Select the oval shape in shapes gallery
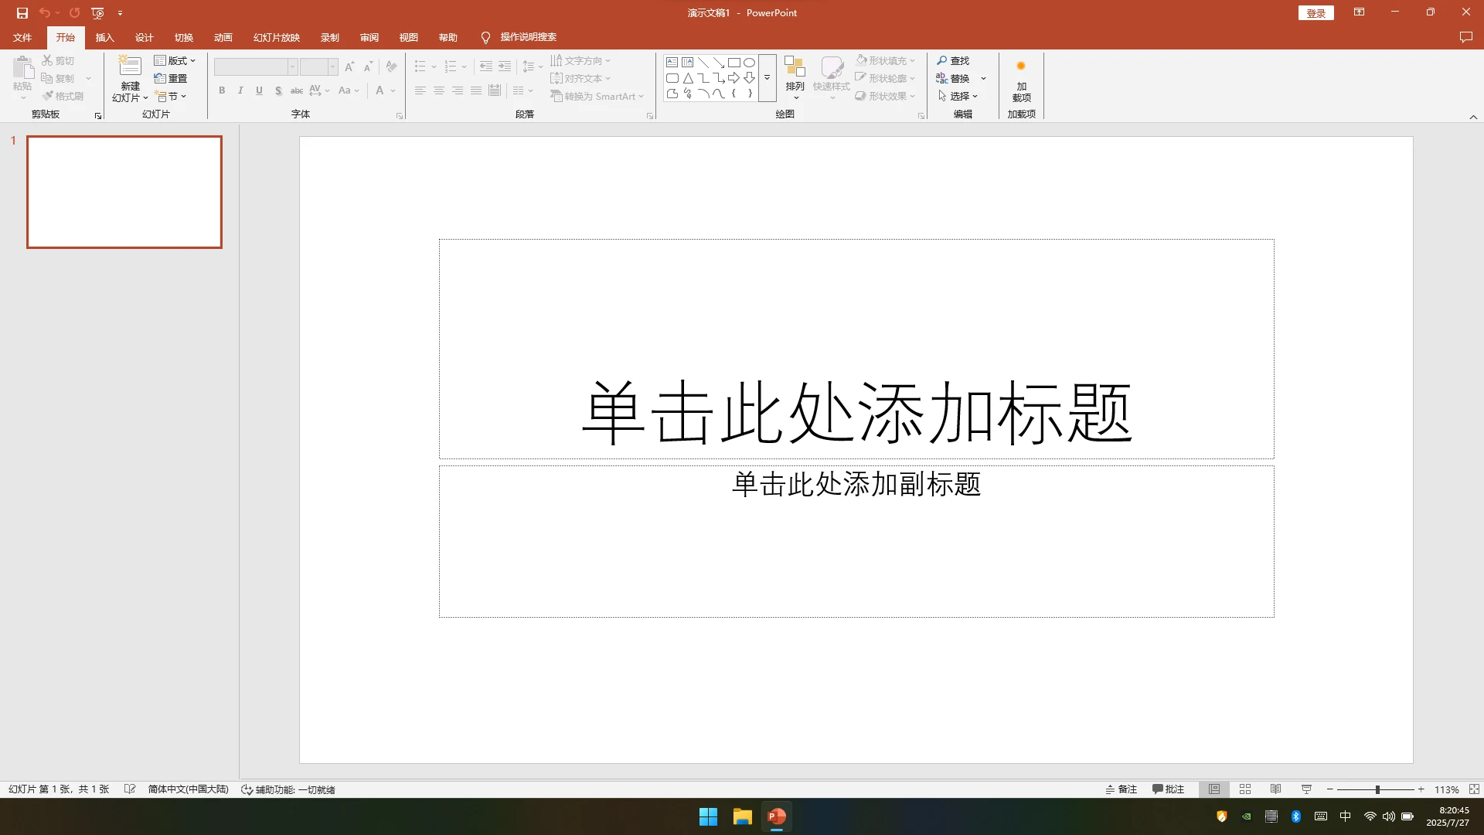Image resolution: width=1484 pixels, height=835 pixels. point(749,63)
